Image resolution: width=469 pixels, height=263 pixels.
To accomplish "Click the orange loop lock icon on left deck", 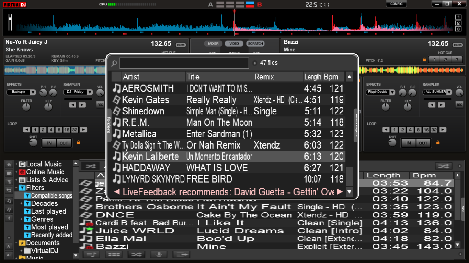I will coord(78,142).
